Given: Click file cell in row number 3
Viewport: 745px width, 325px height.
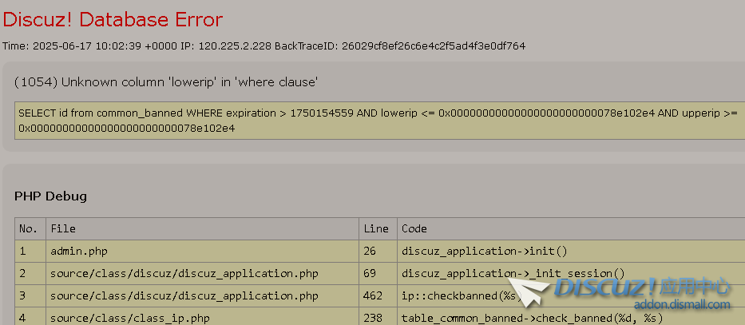Looking at the screenshot, I should coord(202,295).
